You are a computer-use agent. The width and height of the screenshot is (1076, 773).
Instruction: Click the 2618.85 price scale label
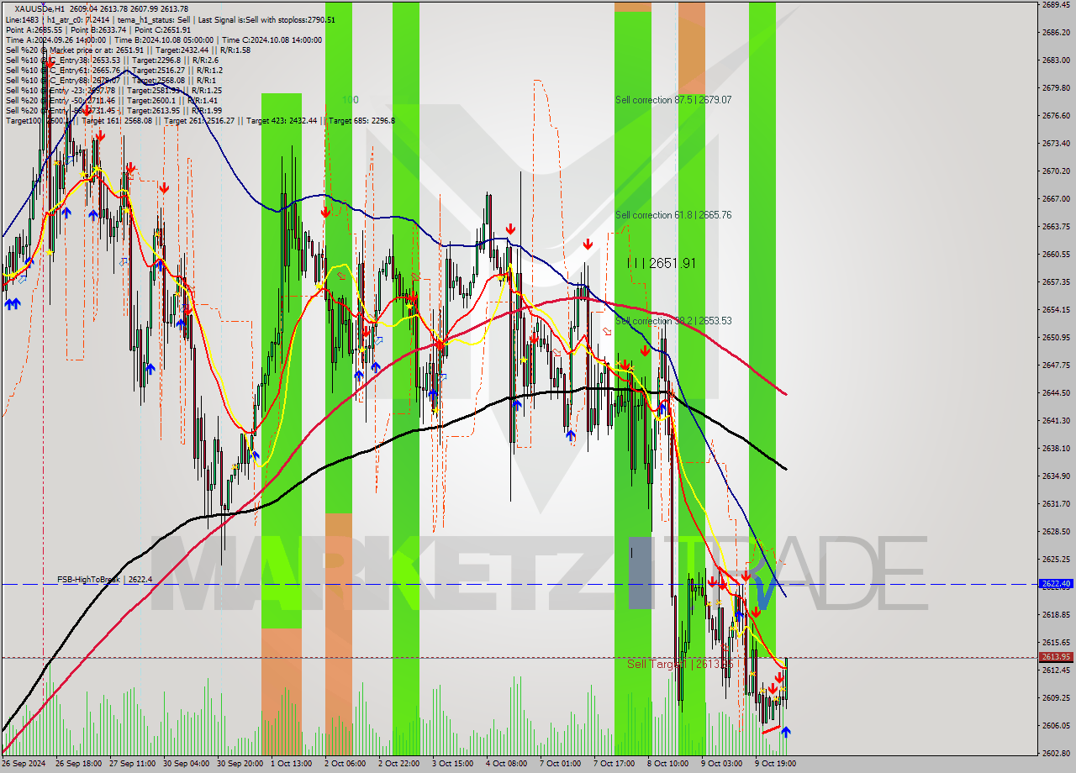point(1056,614)
